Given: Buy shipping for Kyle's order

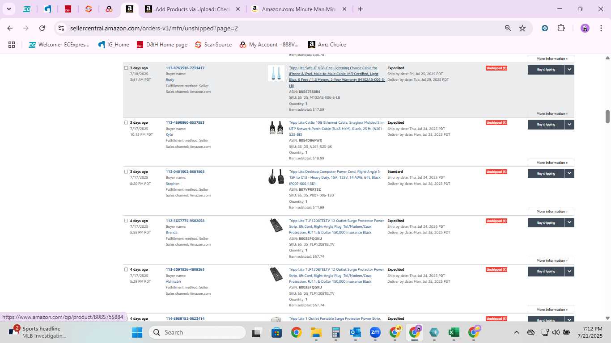Looking at the screenshot, I should (546, 125).
